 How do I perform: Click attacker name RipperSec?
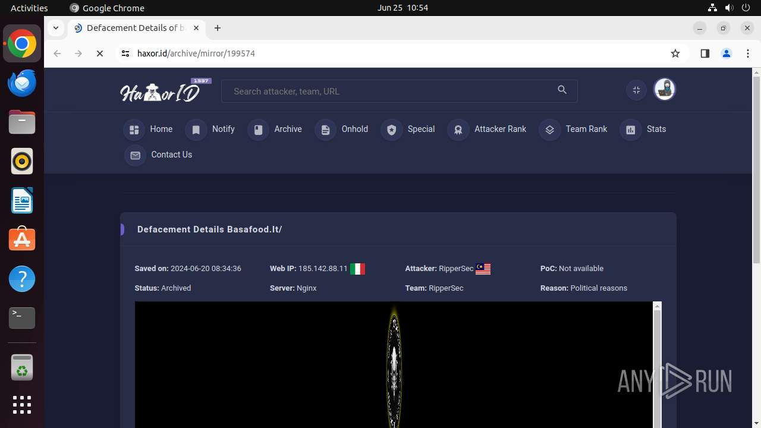tap(456, 269)
